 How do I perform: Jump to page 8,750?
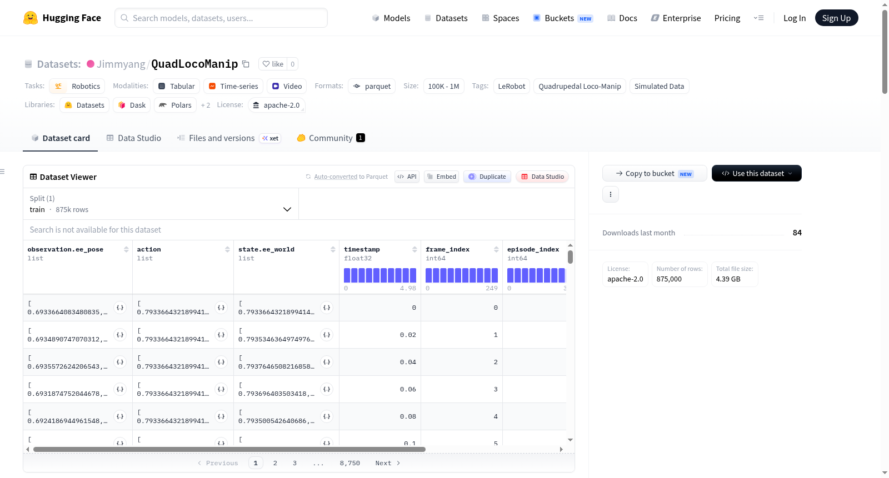point(350,463)
